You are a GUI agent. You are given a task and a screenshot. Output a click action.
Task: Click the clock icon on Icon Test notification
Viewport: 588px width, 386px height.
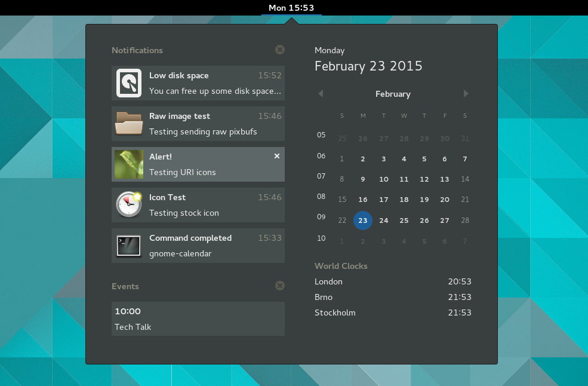coord(128,205)
